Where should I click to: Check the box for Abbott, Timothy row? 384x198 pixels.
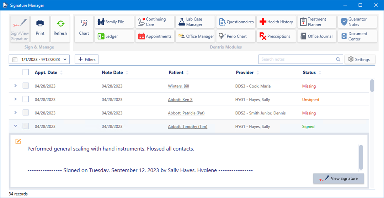click(26, 126)
